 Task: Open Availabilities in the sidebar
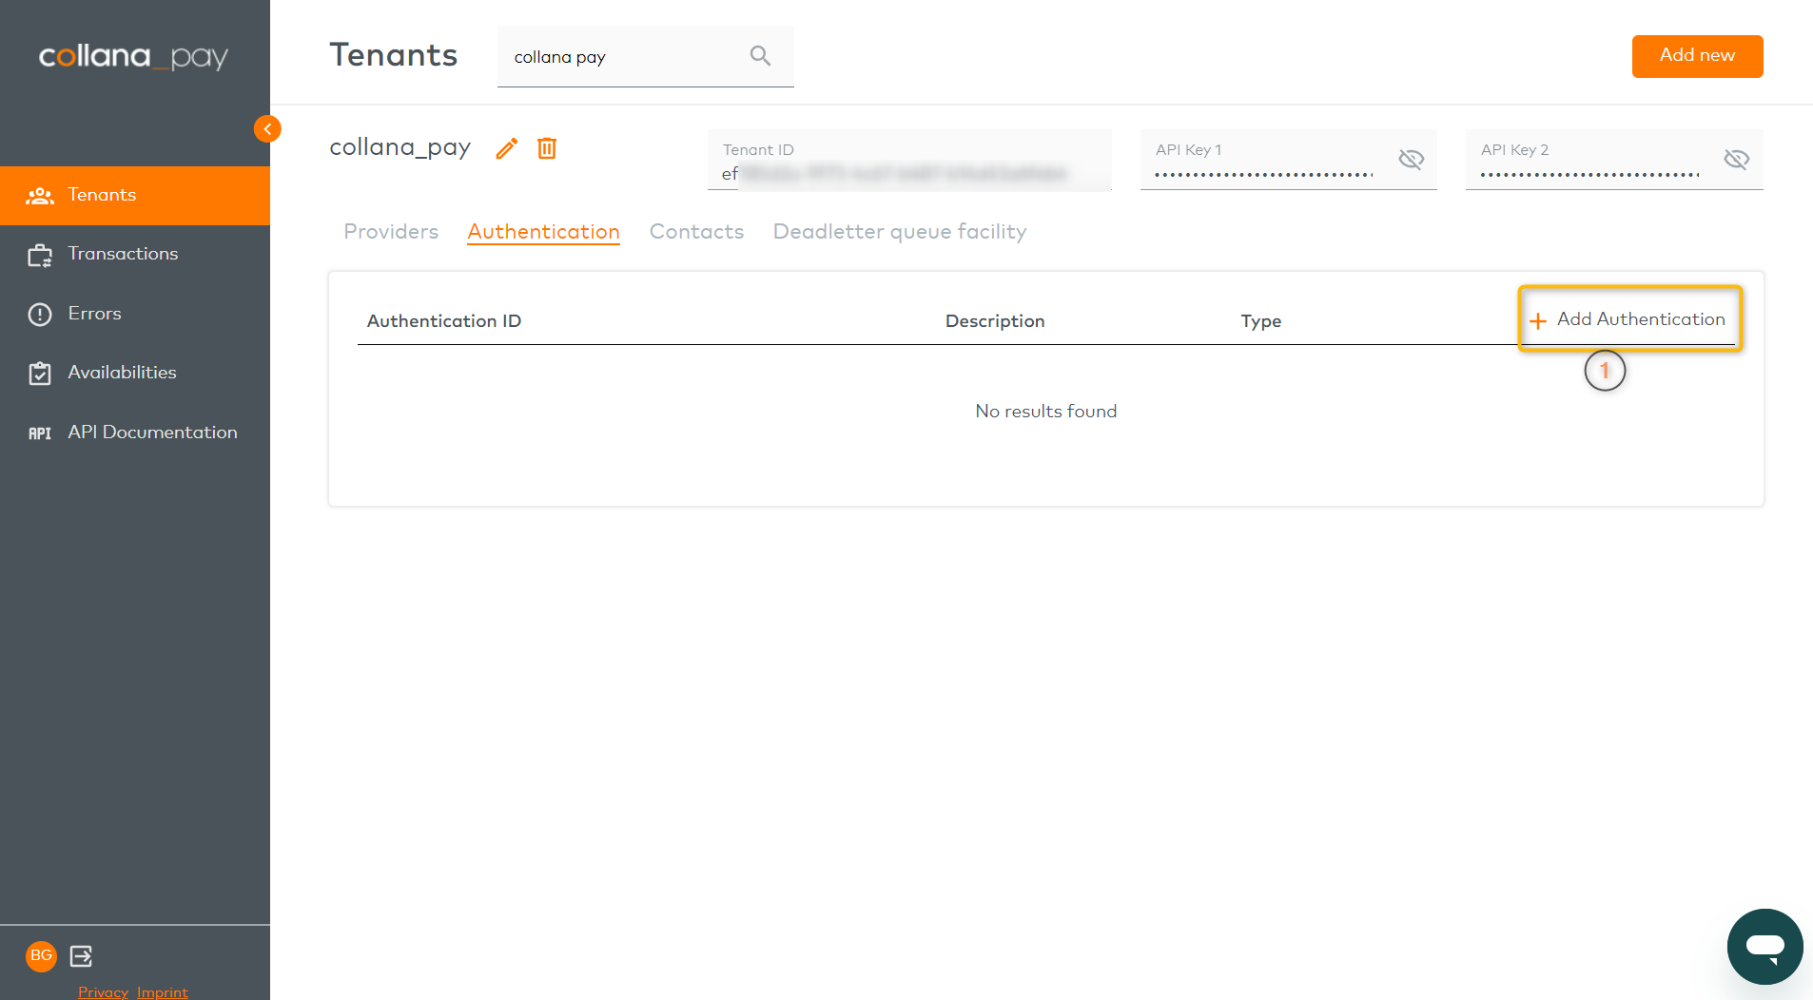coord(135,373)
